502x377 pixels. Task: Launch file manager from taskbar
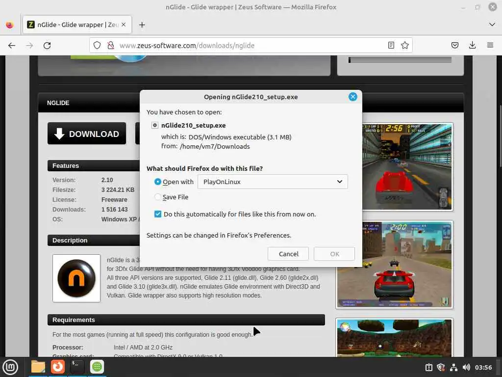click(38, 367)
